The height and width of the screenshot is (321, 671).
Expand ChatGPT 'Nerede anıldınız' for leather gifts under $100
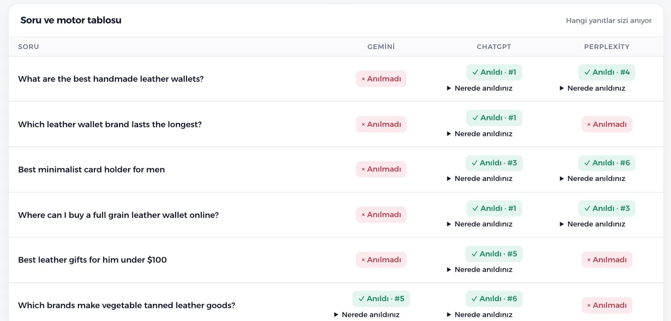[480, 269]
